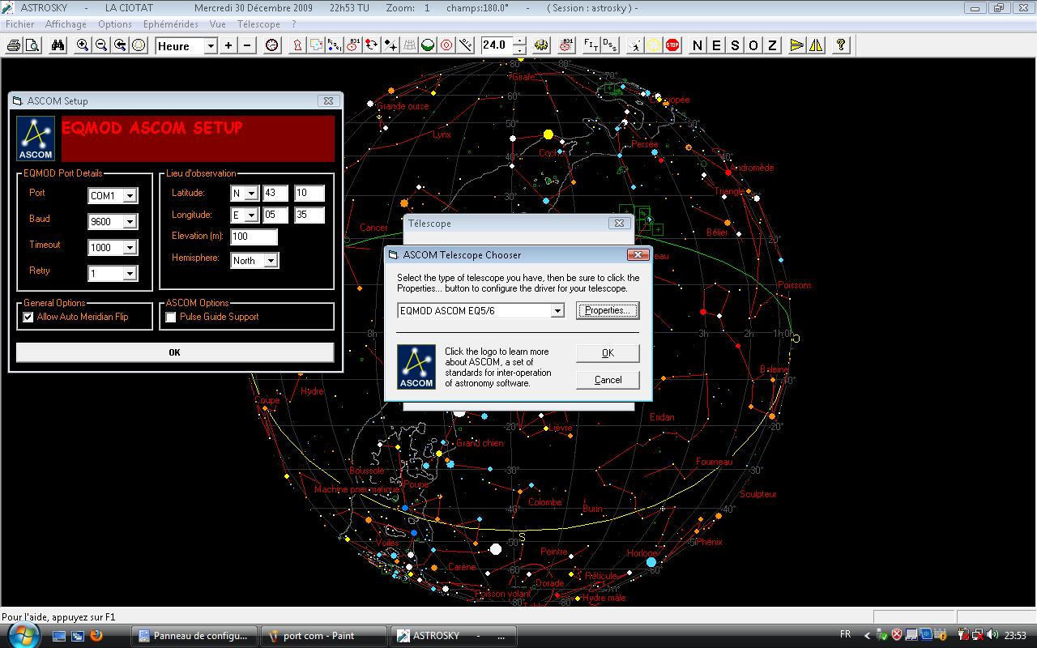
Task: Click the red target circle icon
Action: tap(446, 45)
